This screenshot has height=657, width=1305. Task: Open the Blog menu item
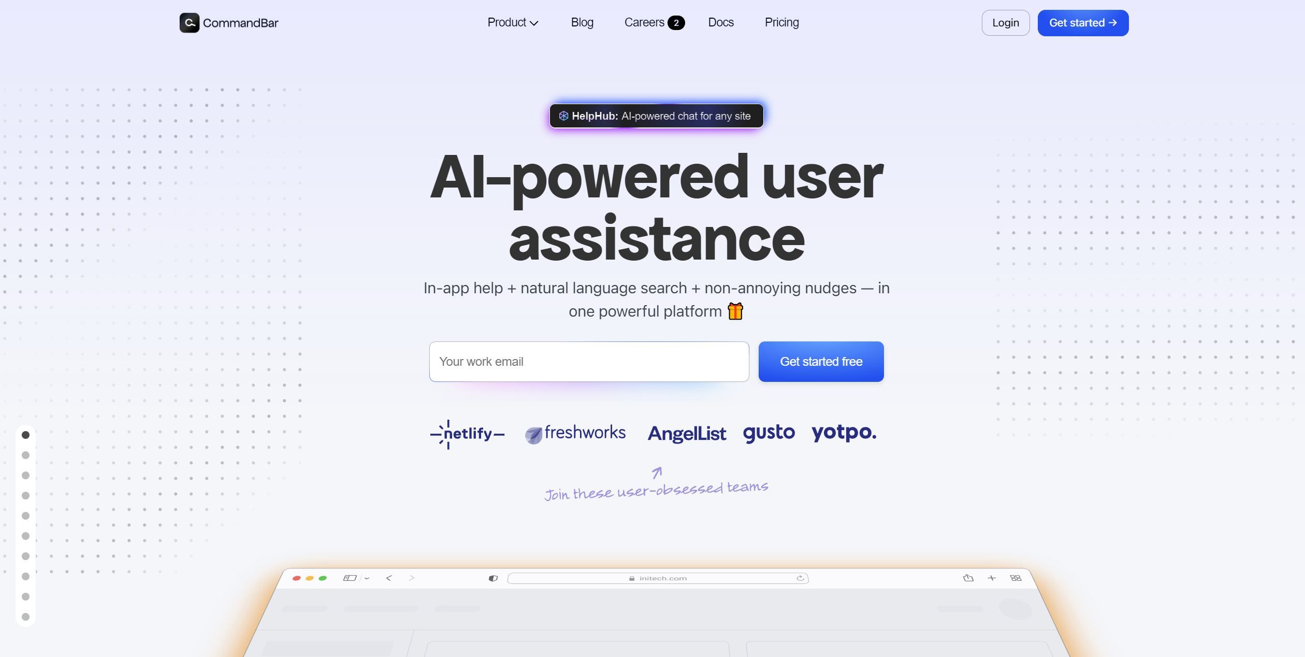pos(583,23)
